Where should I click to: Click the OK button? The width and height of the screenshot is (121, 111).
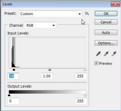(106, 13)
